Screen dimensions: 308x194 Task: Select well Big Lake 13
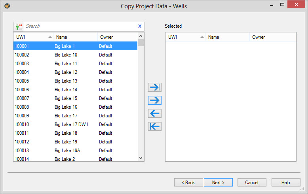(76, 81)
